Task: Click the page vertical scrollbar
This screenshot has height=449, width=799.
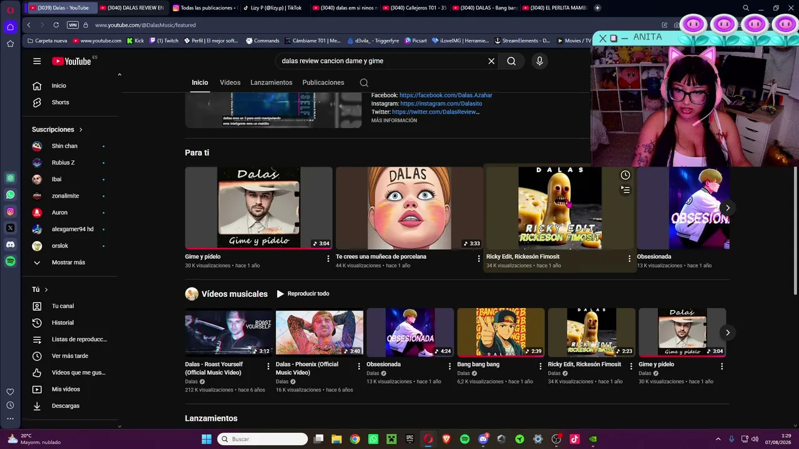Action: click(795, 231)
